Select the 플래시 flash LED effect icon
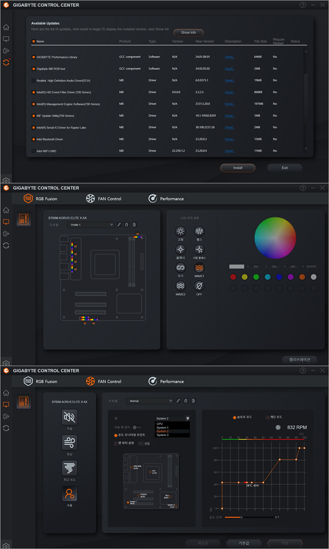 [x=181, y=249]
